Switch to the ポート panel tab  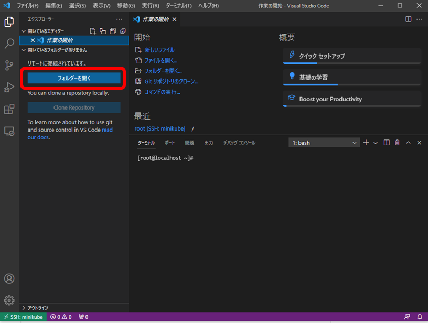pyautogui.click(x=169, y=143)
